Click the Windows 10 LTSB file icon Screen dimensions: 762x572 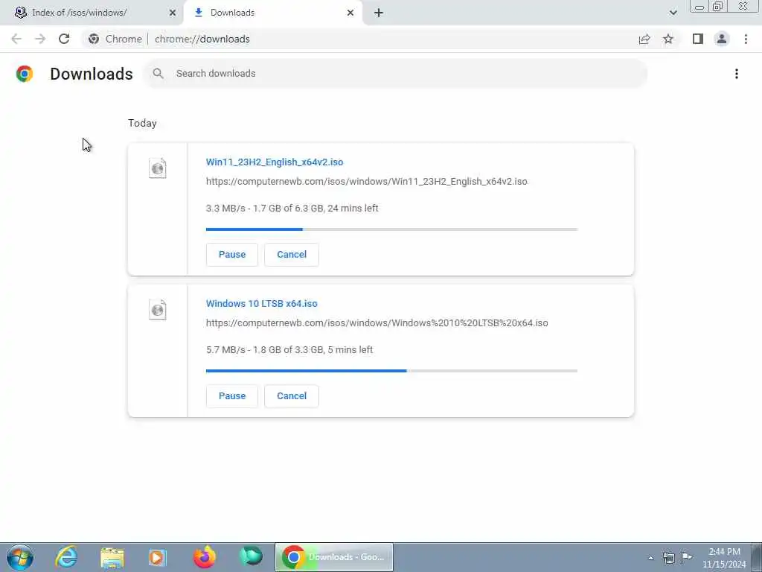[x=158, y=310]
